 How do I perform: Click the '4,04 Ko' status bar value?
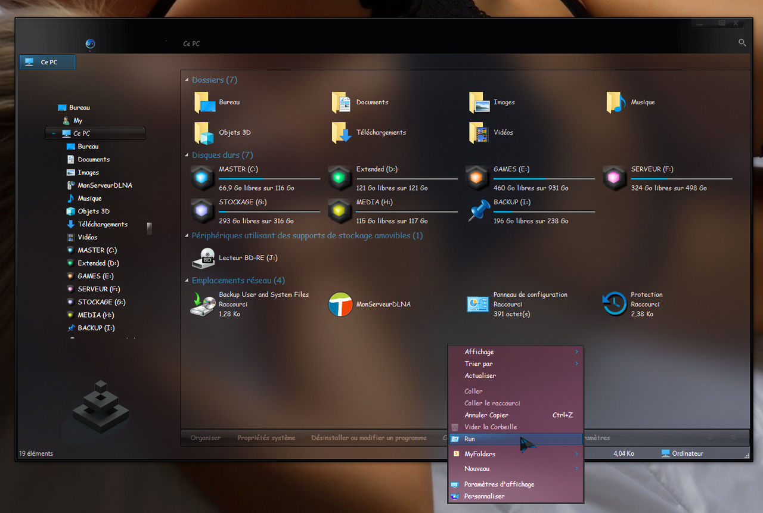click(624, 453)
